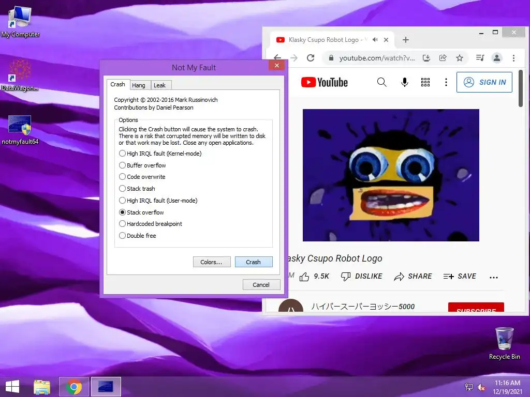The width and height of the screenshot is (530, 397).
Task: Open Chrome three-dot menu
Action: click(513, 58)
